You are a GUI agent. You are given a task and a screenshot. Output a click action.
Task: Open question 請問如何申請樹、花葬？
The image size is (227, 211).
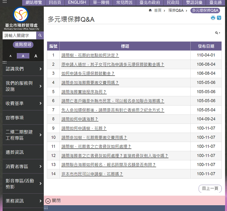pos(84,128)
